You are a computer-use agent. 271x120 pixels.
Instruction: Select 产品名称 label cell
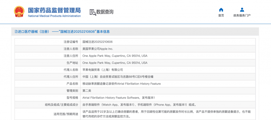pos(47,84)
